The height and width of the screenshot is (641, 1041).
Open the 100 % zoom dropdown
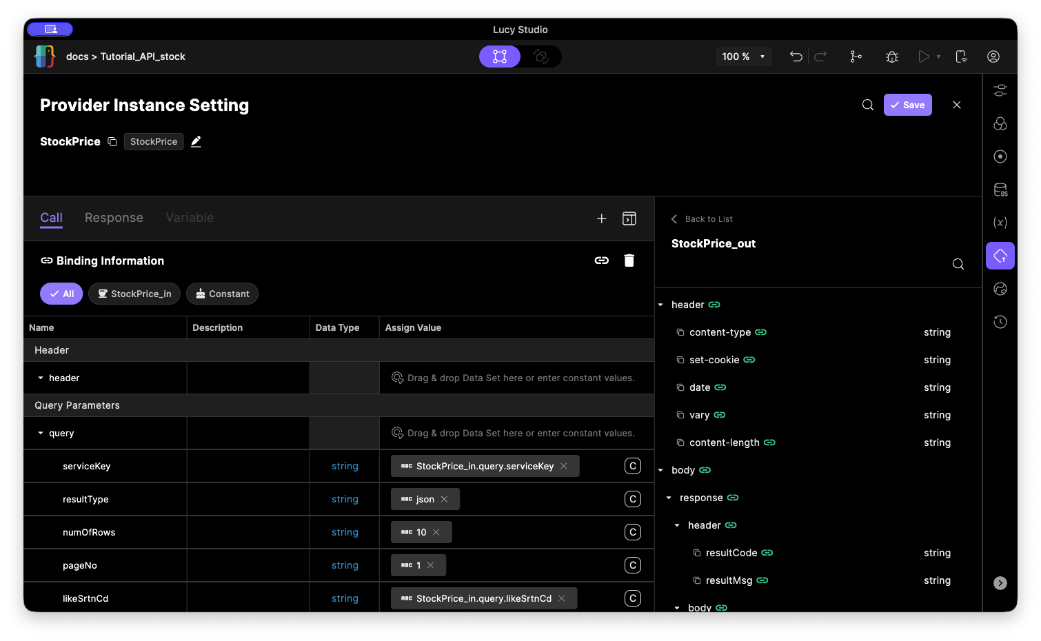pyautogui.click(x=744, y=57)
